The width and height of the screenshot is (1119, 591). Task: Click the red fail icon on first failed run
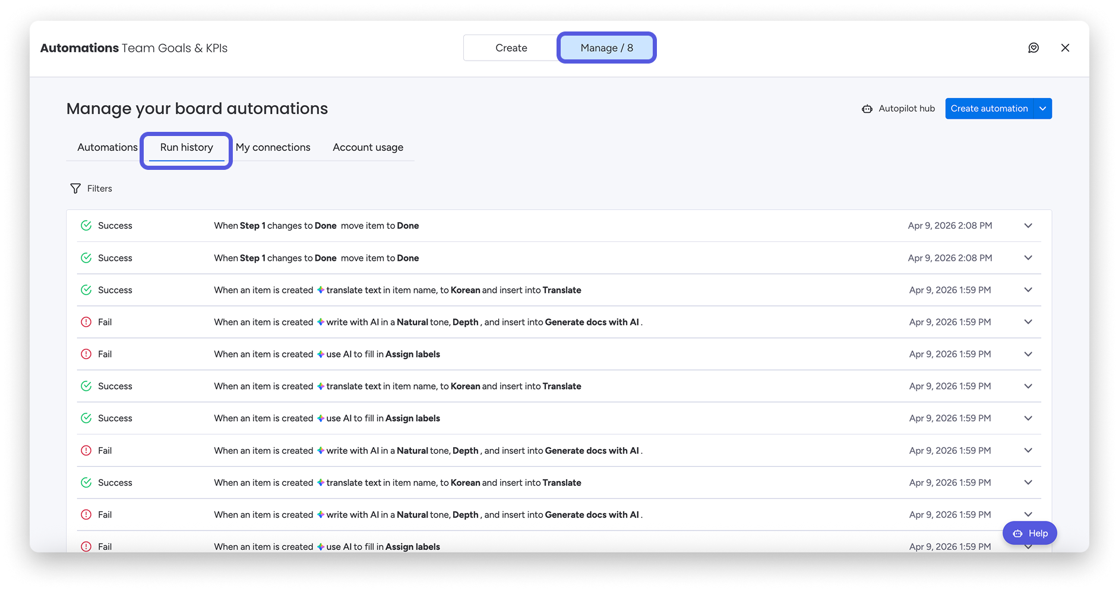click(x=86, y=322)
